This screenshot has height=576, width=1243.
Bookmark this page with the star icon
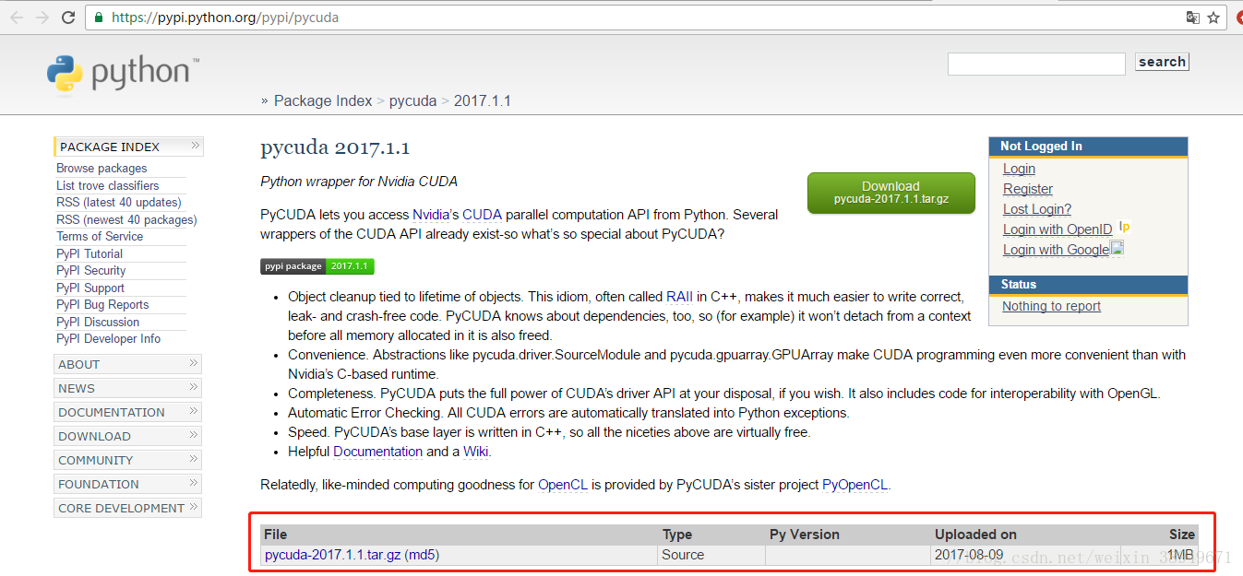click(x=1213, y=18)
